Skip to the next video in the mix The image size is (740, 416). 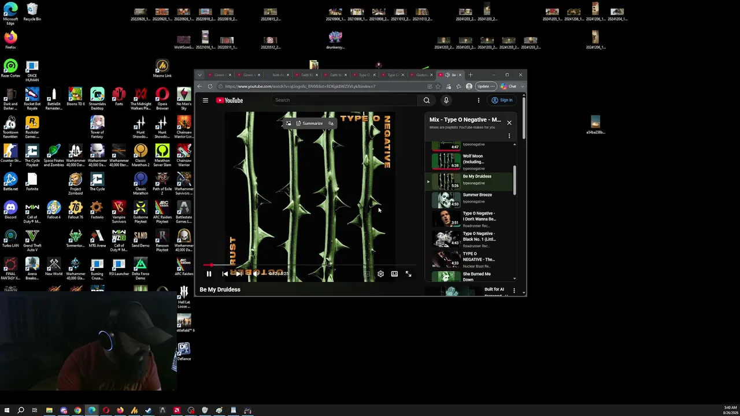click(239, 274)
